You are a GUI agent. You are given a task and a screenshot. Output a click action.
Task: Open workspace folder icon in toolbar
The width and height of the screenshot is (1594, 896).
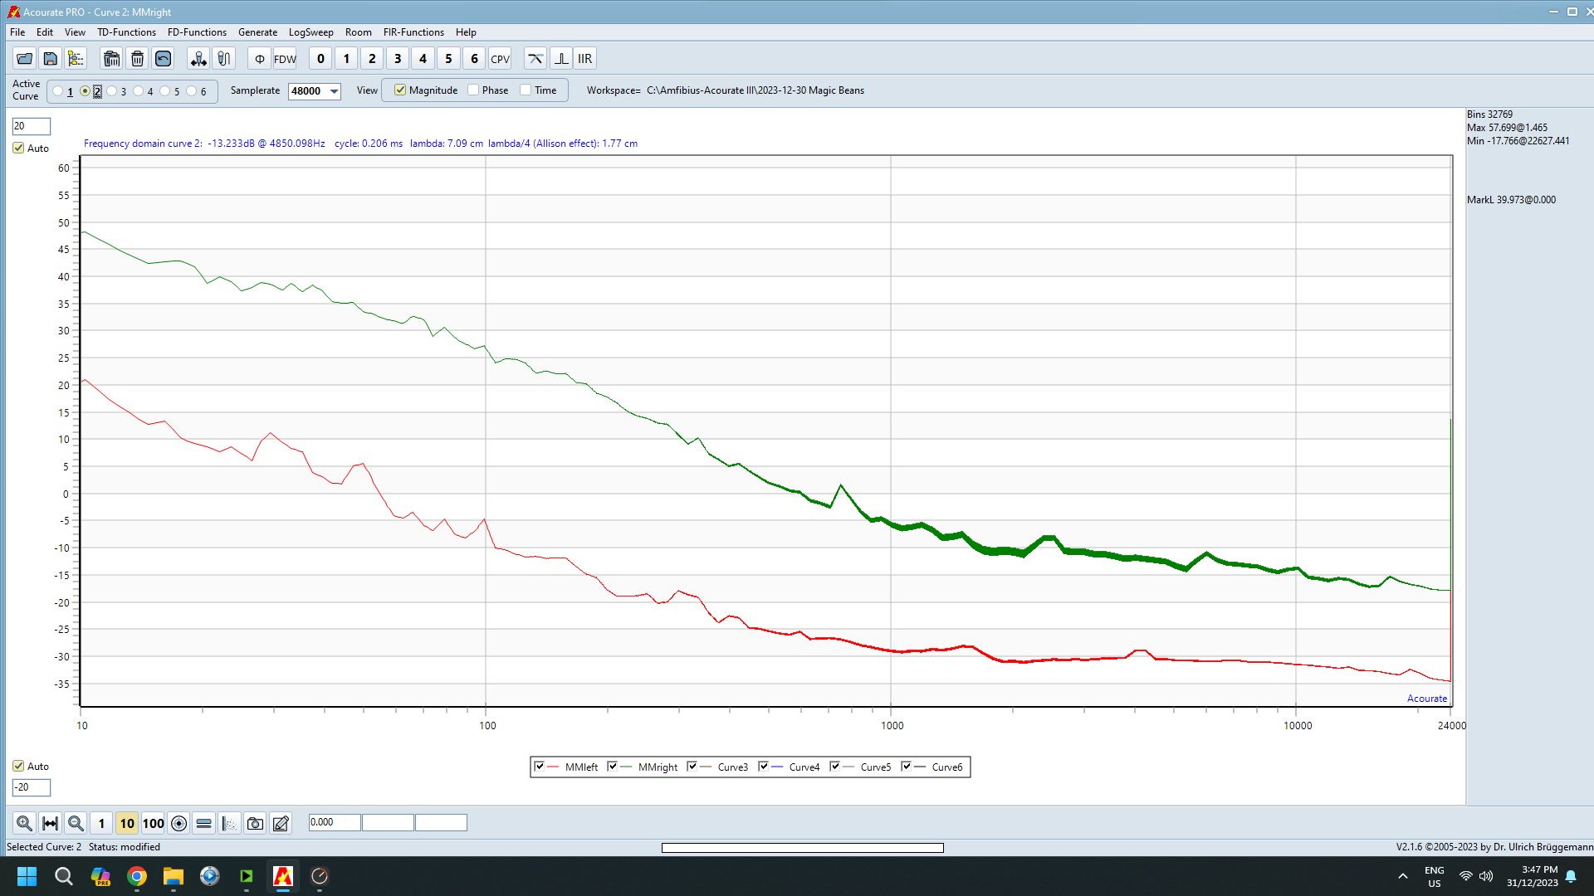click(x=25, y=59)
